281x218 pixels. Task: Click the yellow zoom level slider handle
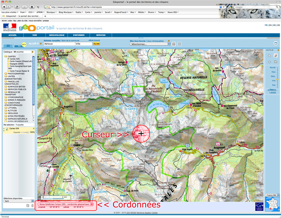(277, 79)
